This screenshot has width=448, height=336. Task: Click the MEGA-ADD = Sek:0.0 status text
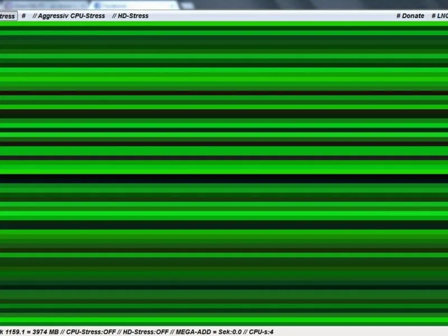tap(208, 332)
